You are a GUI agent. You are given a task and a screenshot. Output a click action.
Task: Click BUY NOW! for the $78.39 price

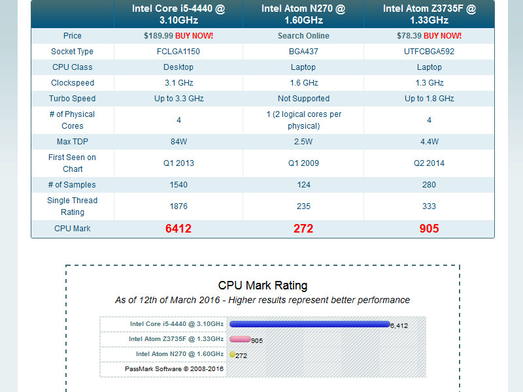443,36
